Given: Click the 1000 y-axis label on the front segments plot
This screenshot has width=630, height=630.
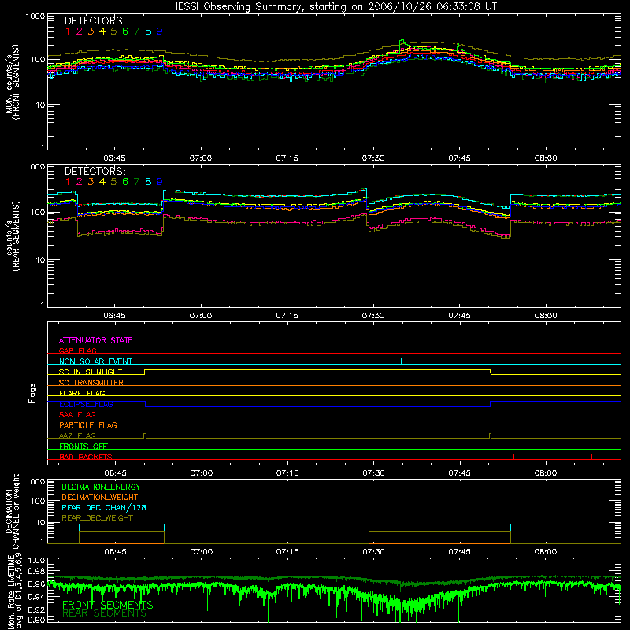Looking at the screenshot, I should coord(35,17).
